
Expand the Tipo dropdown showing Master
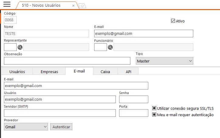[164, 61]
